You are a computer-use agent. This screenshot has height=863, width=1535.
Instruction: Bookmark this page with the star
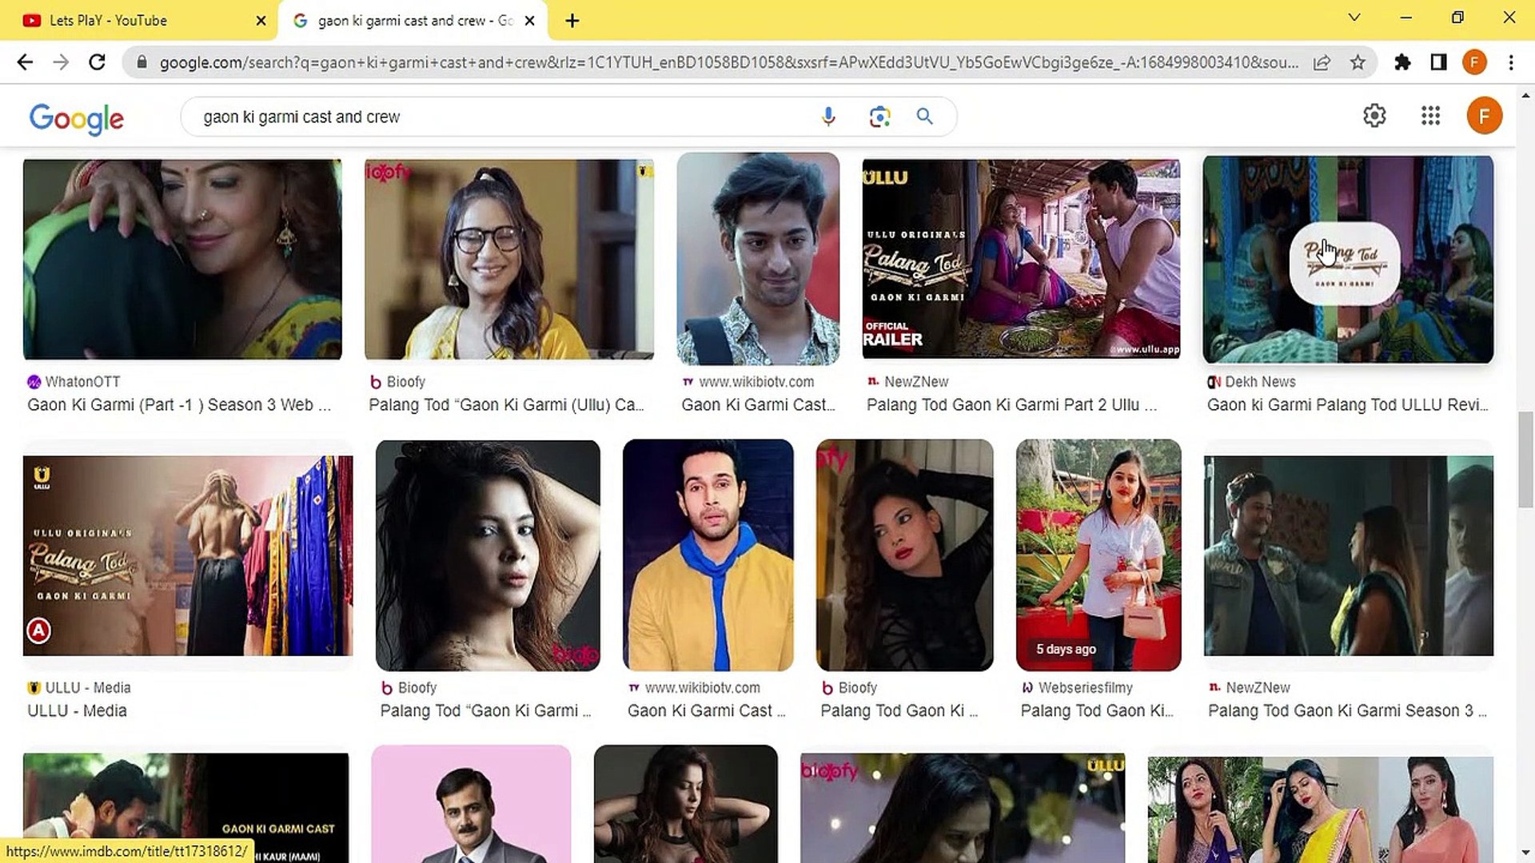pyautogui.click(x=1358, y=62)
